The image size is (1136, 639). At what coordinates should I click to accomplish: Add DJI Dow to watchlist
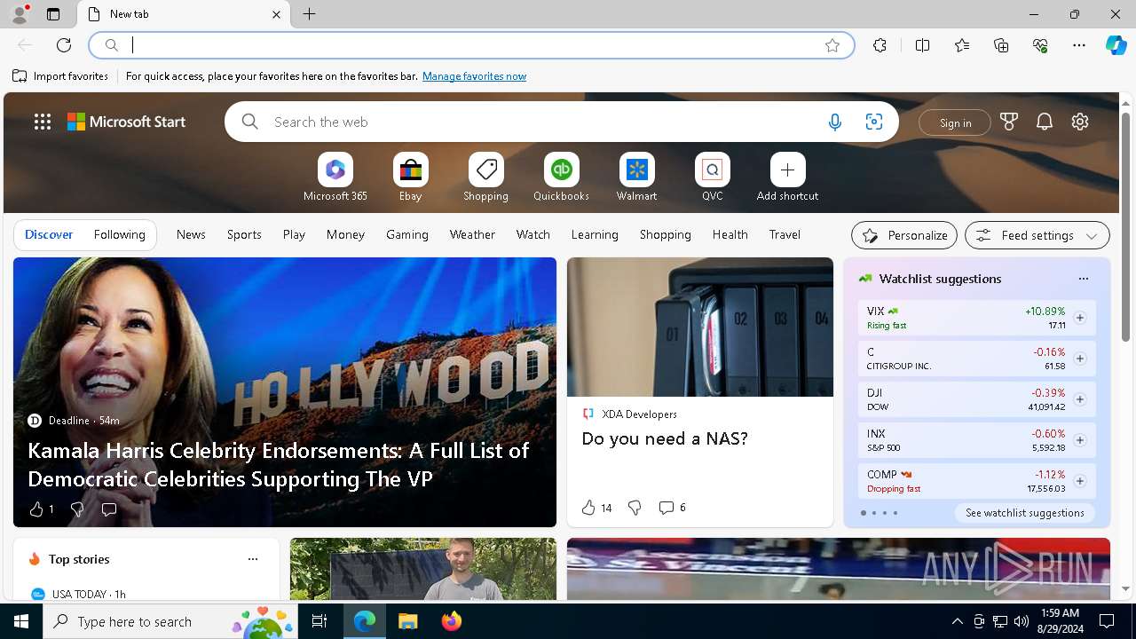coord(1079,399)
